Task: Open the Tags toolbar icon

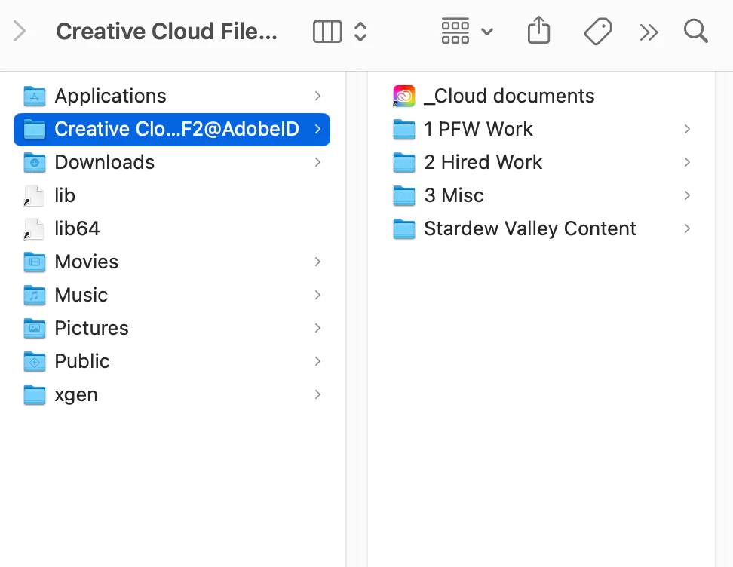Action: (x=598, y=32)
